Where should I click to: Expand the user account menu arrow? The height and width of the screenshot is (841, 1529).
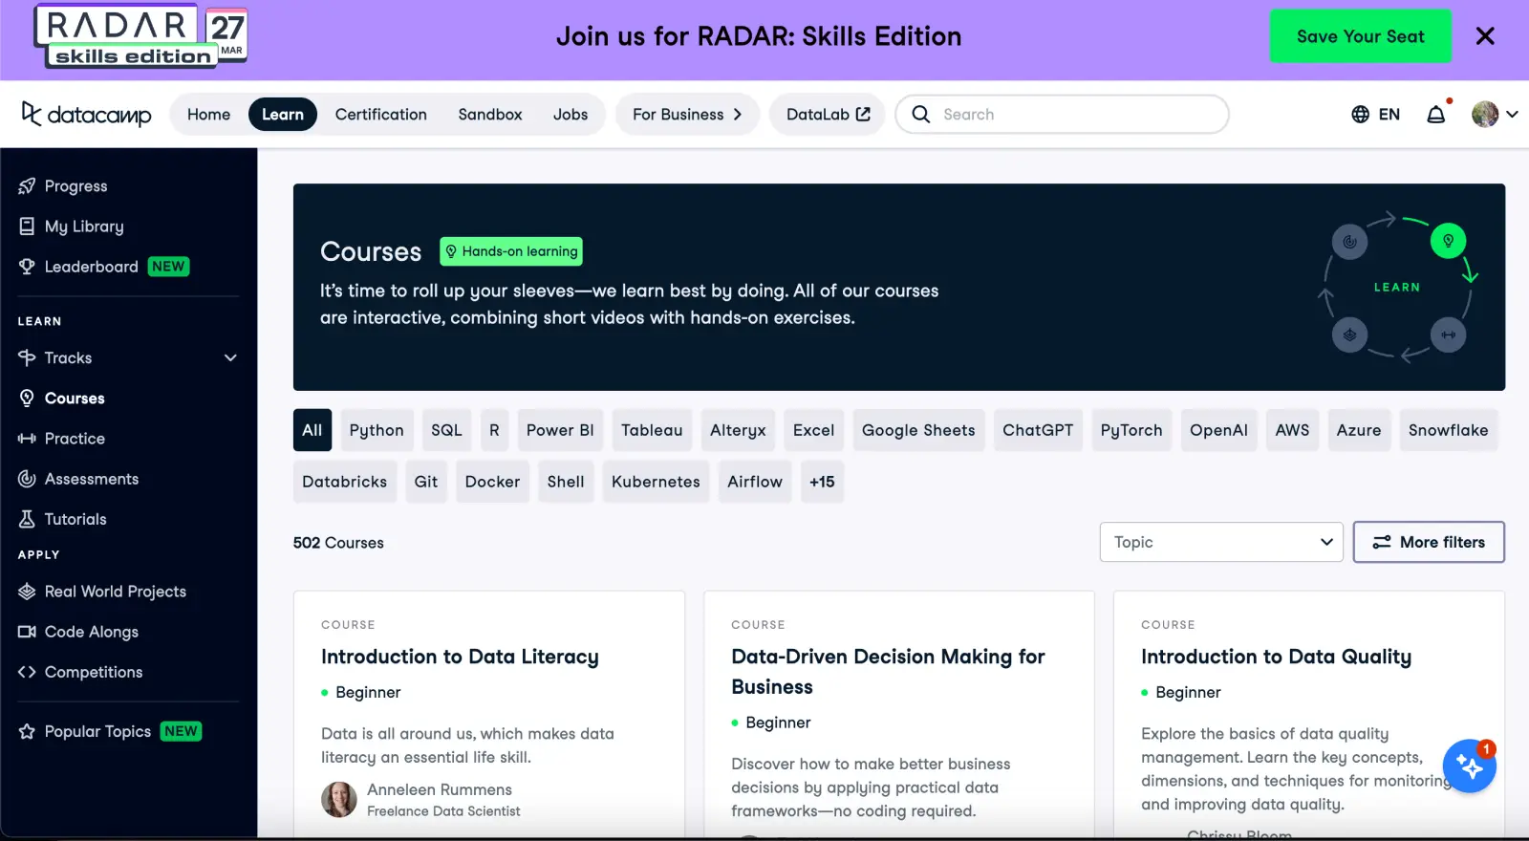(x=1512, y=115)
